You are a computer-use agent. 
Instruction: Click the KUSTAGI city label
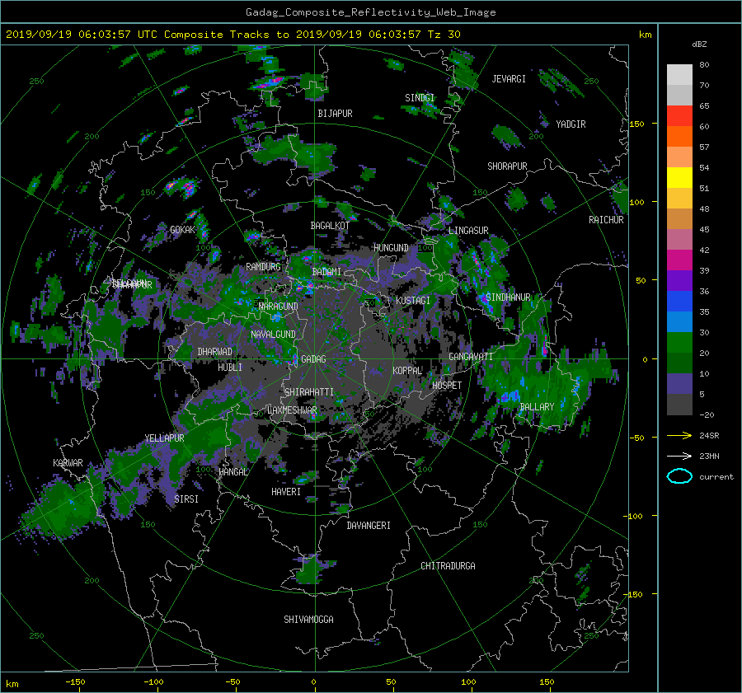pyautogui.click(x=413, y=301)
